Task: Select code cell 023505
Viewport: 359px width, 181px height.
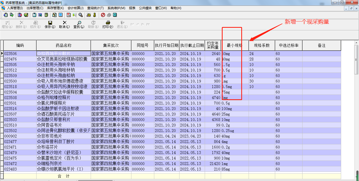Action: pyautogui.click(x=20, y=64)
